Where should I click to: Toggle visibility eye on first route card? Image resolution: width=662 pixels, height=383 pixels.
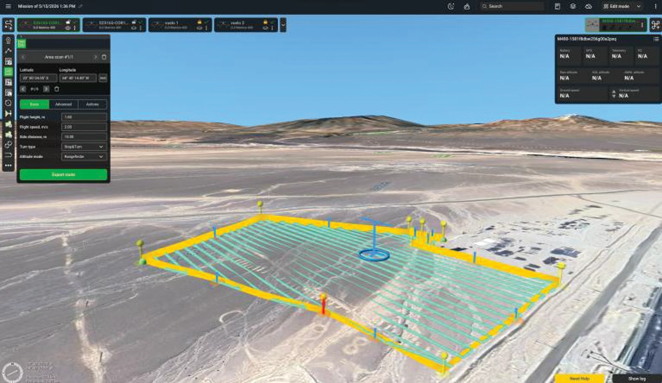(x=68, y=28)
